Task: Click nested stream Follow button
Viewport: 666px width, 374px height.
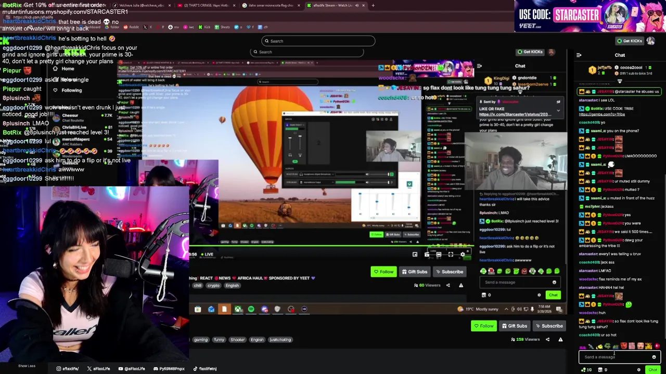Action: coord(383,272)
